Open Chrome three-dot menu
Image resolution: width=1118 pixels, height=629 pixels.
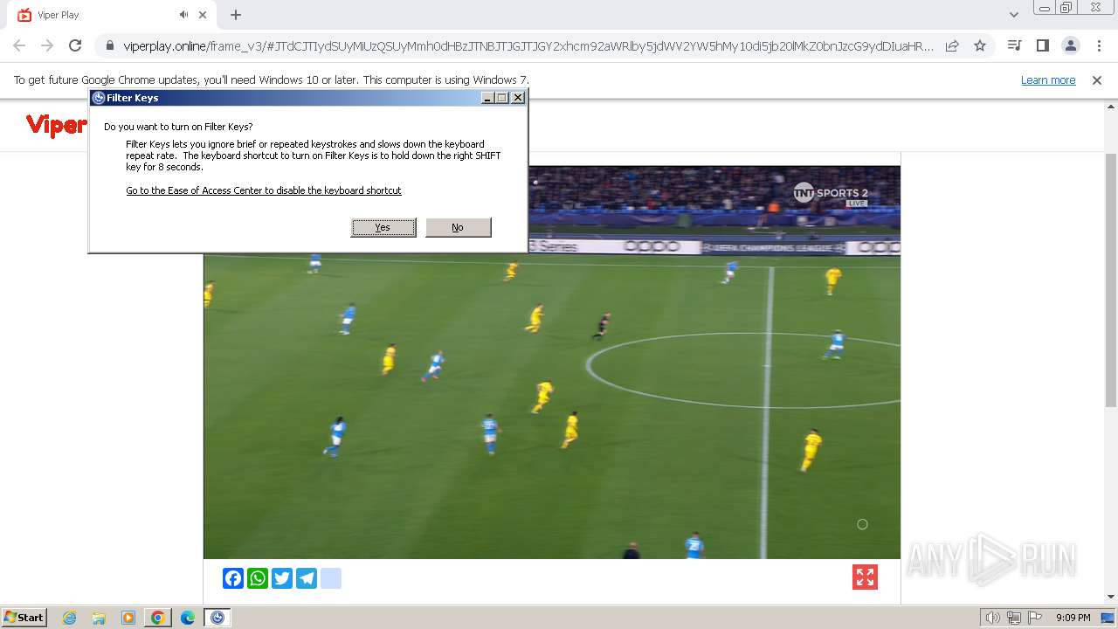pos(1098,45)
